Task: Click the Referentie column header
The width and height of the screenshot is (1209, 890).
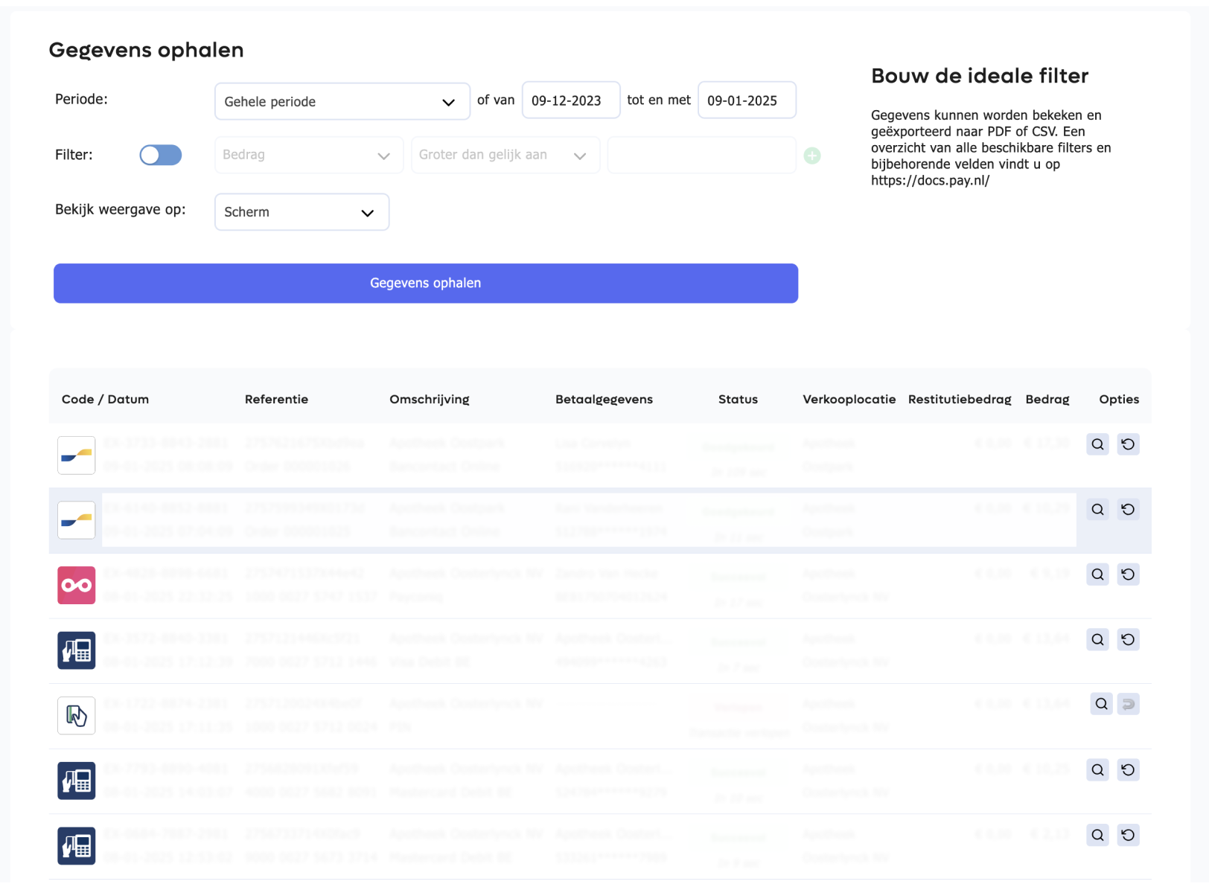Action: click(276, 400)
